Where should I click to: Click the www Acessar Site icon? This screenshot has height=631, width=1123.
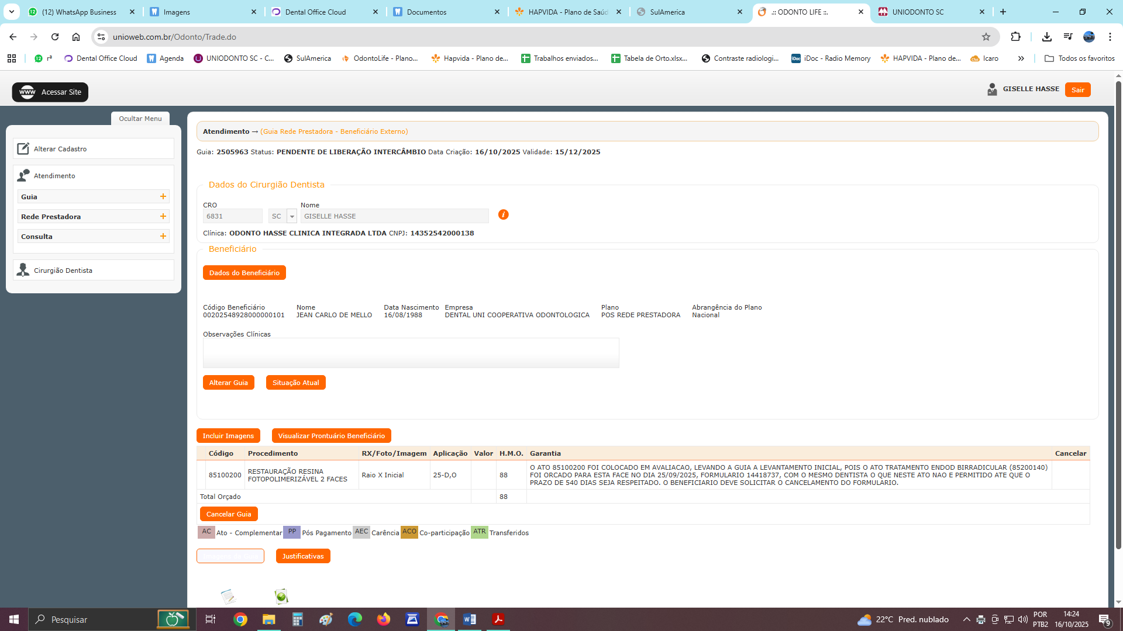[27, 92]
